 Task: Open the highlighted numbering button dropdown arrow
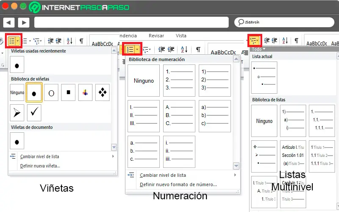[x=137, y=50]
